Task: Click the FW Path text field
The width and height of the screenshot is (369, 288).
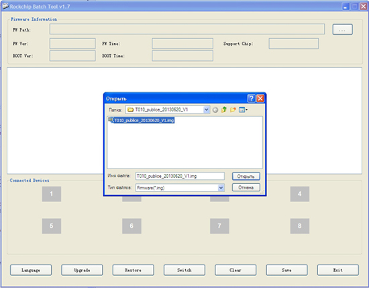Action: point(187,29)
